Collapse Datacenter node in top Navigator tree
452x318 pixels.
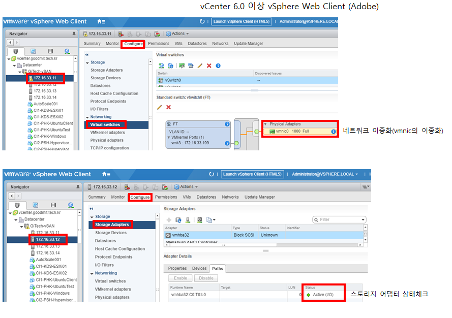[x=14, y=66]
